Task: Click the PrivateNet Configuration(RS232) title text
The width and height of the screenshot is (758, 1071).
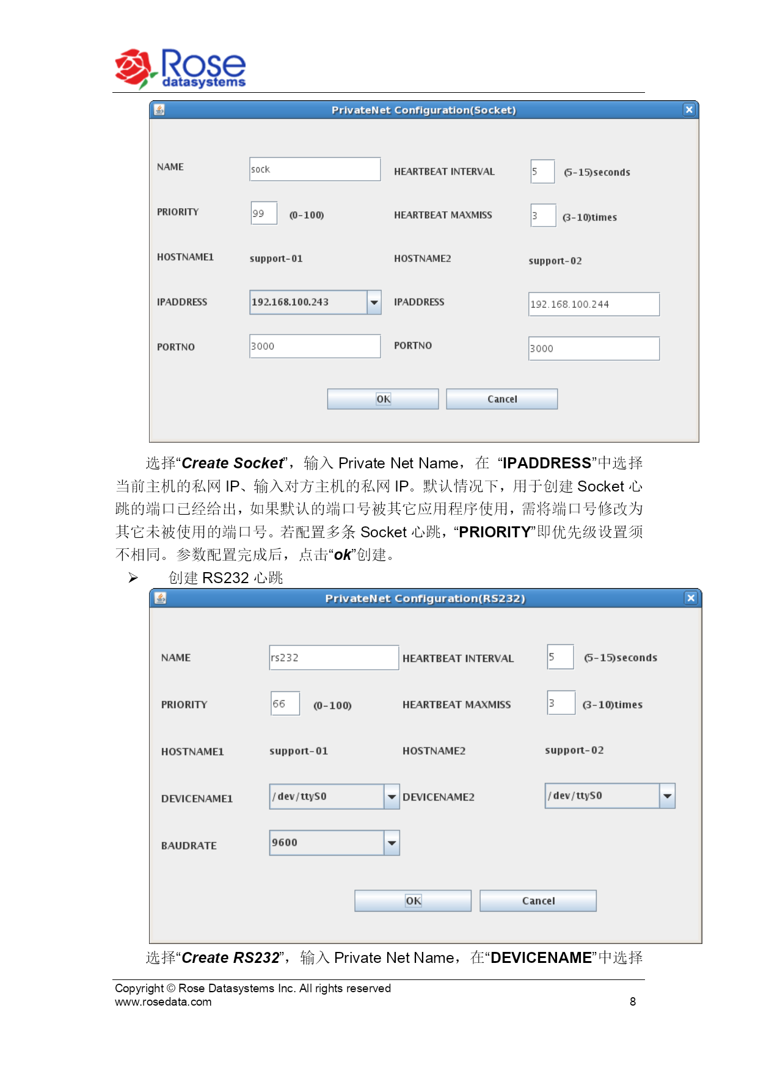Action: tap(425, 598)
